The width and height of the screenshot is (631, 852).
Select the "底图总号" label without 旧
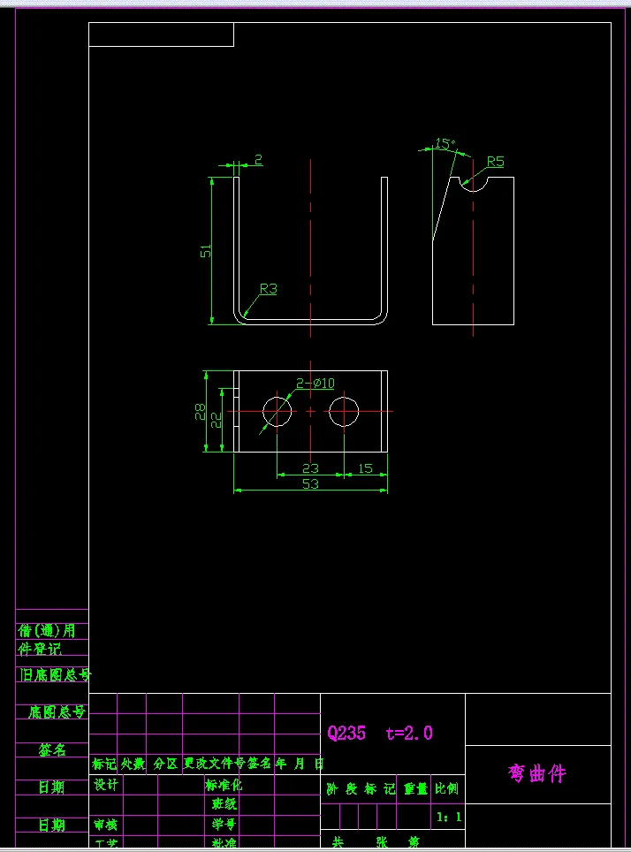pos(57,711)
